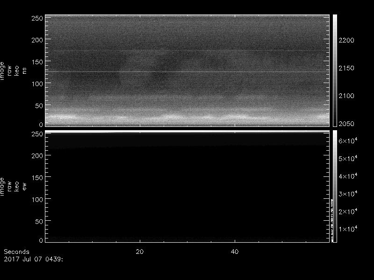
Task: Click the 1×10^4 colorbar label
Action: click(348, 229)
